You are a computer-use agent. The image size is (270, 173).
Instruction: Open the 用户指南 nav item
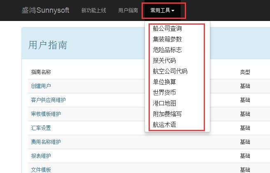point(128,11)
